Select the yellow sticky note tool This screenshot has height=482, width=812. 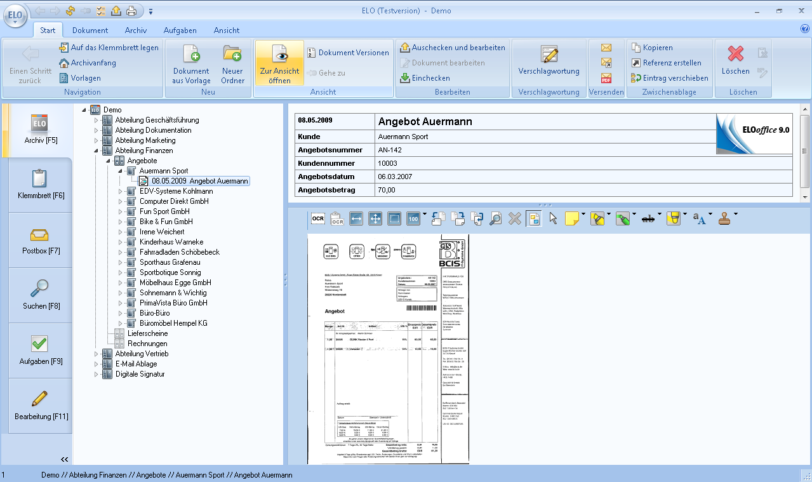(571, 218)
